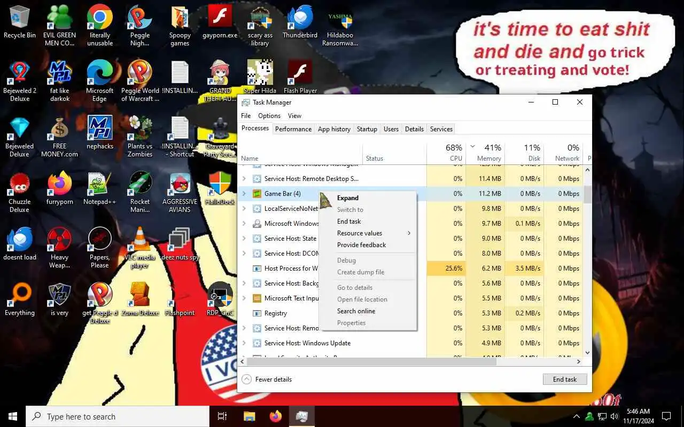Viewport: 684px width, 427px height.
Task: Open File Explorer from the taskbar
Action: point(250,416)
